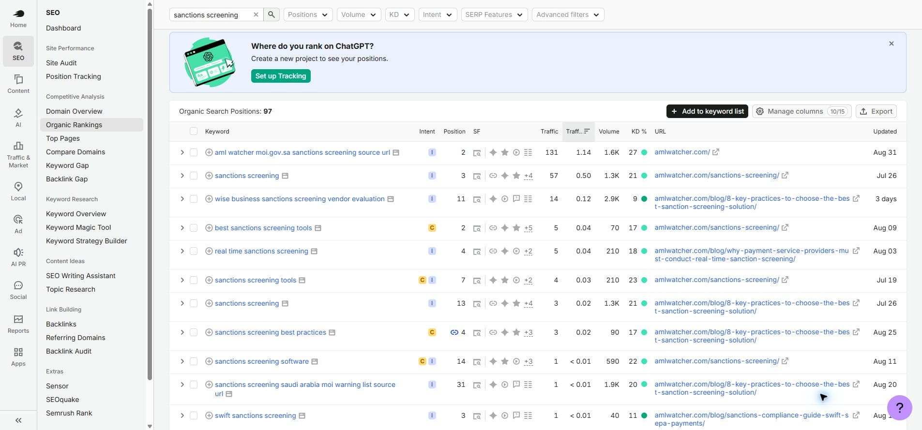The image size is (922, 430).
Task: Open the AI PR icon in left rail
Action: click(x=18, y=257)
